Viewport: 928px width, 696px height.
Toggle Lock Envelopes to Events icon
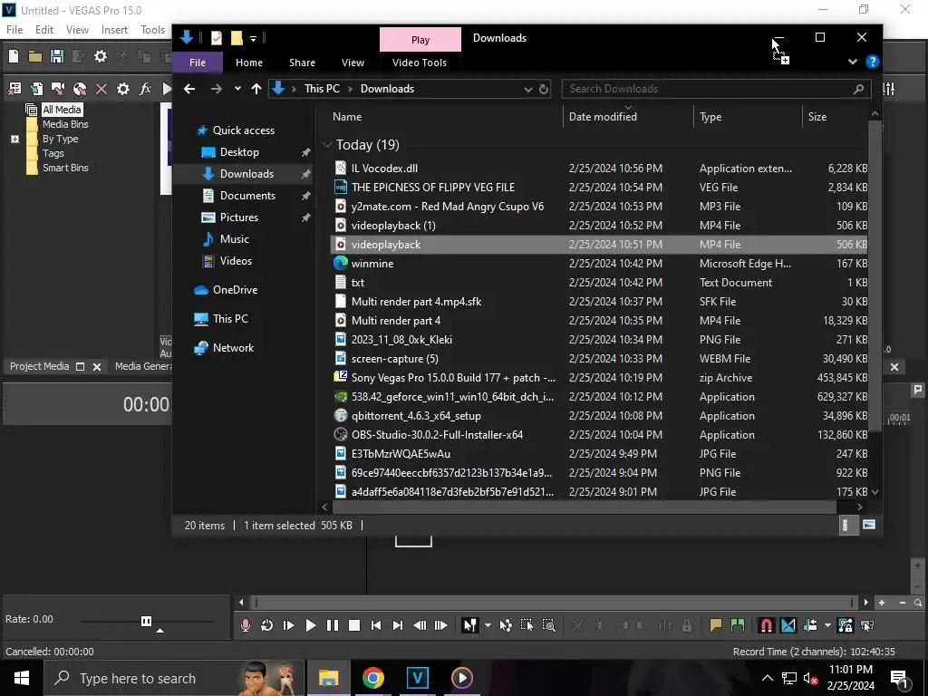(x=846, y=625)
